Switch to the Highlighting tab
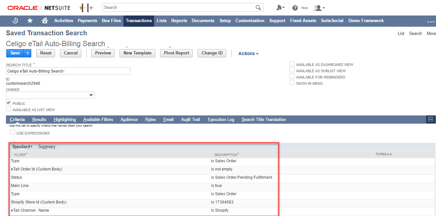This screenshot has height=216, width=436. 65,119
